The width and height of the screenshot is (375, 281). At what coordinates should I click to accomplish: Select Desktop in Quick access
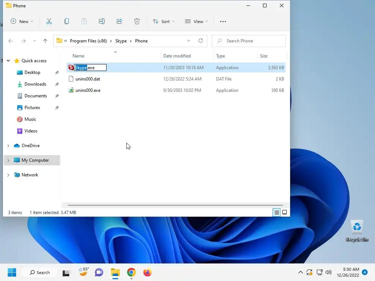pos(32,72)
